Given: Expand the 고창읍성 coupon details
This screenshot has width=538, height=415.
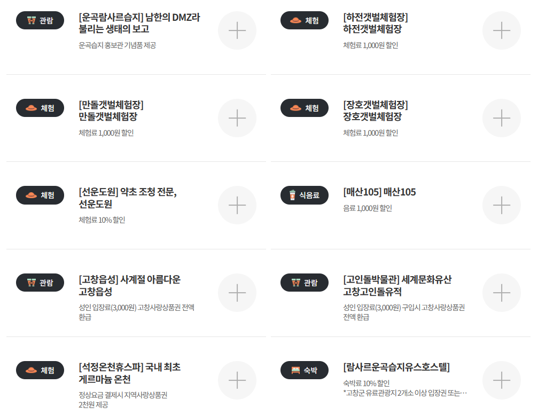Looking at the screenshot, I should [x=237, y=292].
